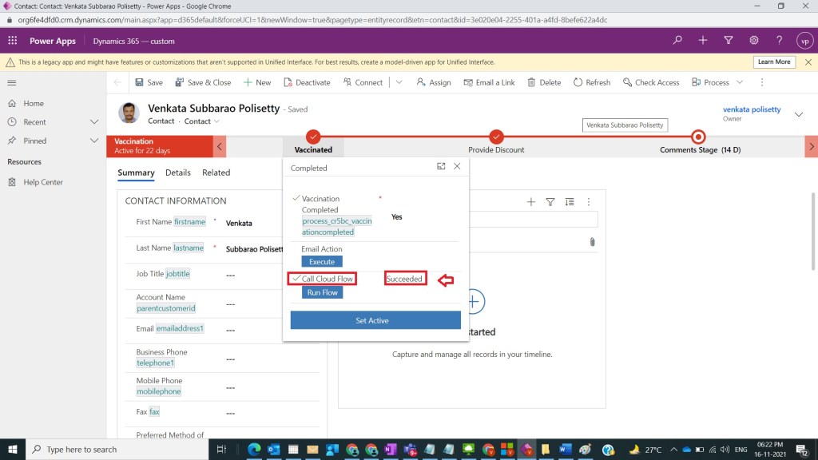Click the help question mark icon

click(780, 41)
